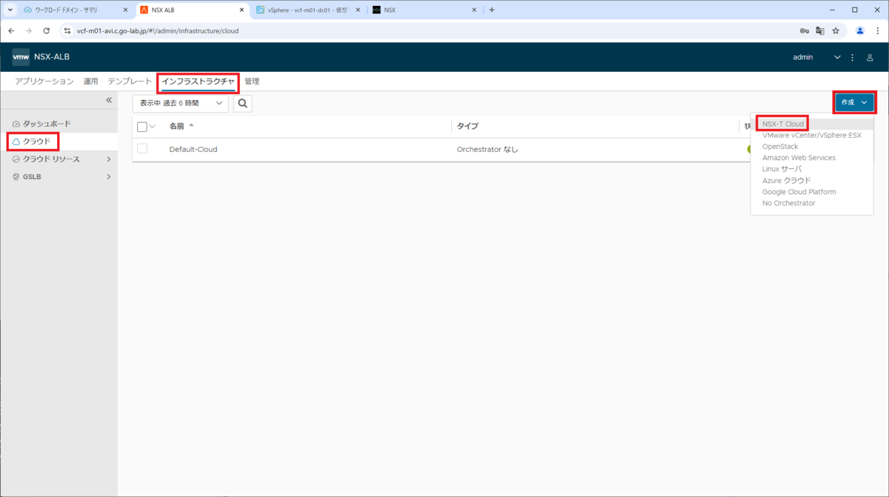Open the Default-Cloud entry

pos(193,150)
